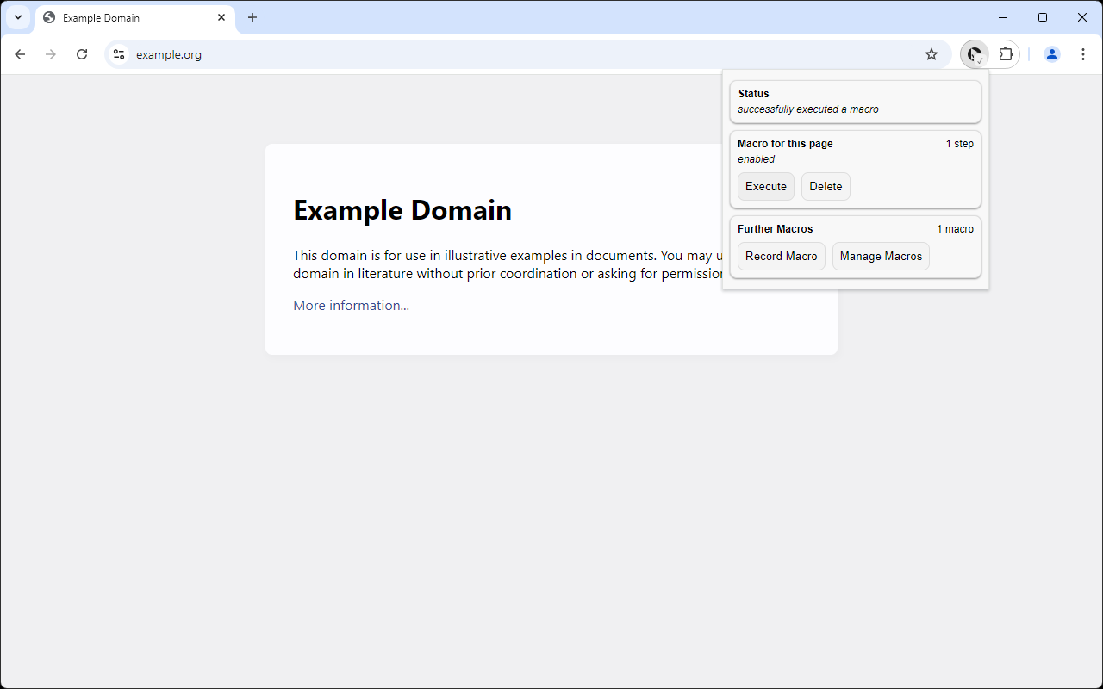Open site information beside the address bar
The height and width of the screenshot is (689, 1103).
tap(118, 53)
